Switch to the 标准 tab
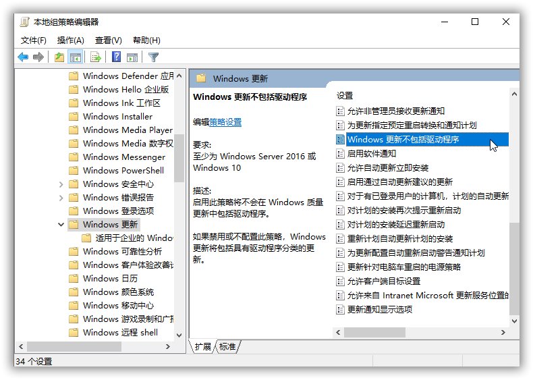Image resolution: width=533 pixels, height=380 pixels. (227, 347)
